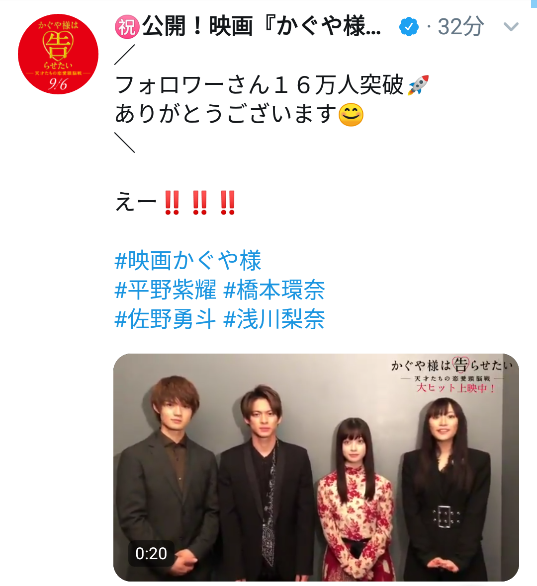Open hashtag #佐野勇斗
The height and width of the screenshot is (586, 537).
(166, 319)
